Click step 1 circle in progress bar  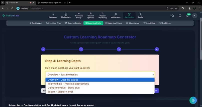43,49
